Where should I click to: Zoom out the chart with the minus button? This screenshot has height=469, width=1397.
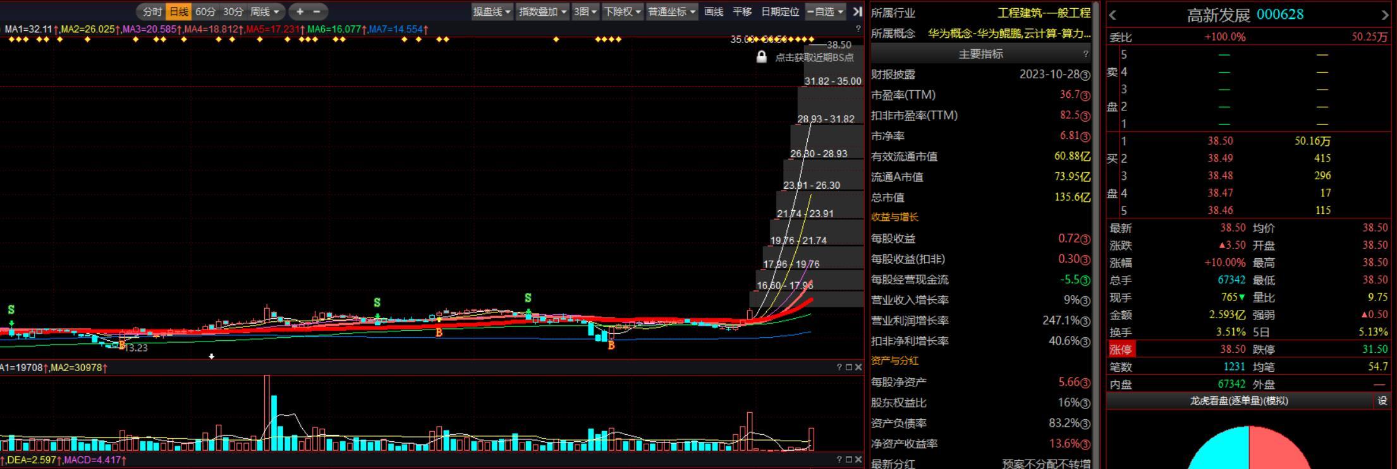317,11
